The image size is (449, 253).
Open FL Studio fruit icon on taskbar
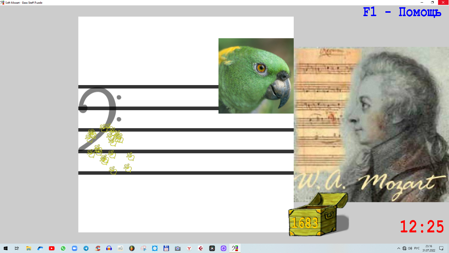point(132,248)
